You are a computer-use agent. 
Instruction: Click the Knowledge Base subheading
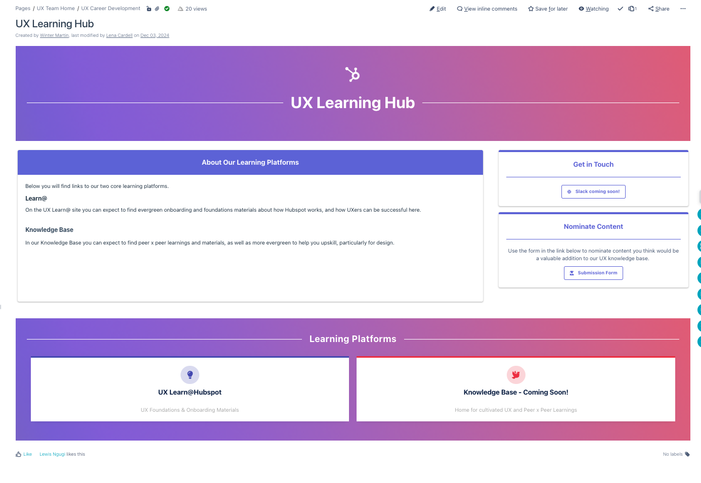click(49, 229)
